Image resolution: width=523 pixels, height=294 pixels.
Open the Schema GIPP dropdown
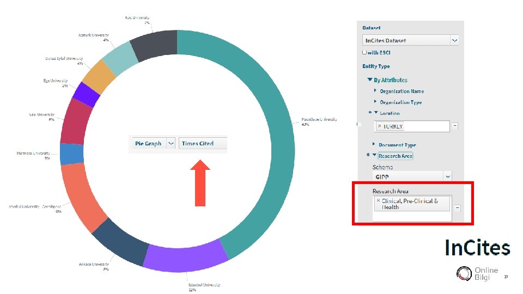412,176
